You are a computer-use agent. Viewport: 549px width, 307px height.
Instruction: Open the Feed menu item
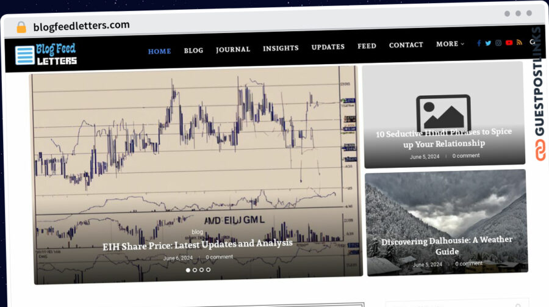pos(367,46)
